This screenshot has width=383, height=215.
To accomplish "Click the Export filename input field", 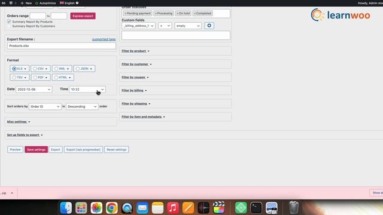I will (62, 46).
